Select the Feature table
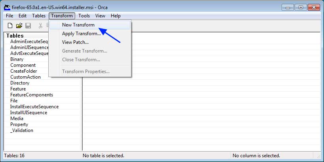This screenshot has height=162, width=324. (x=18, y=89)
